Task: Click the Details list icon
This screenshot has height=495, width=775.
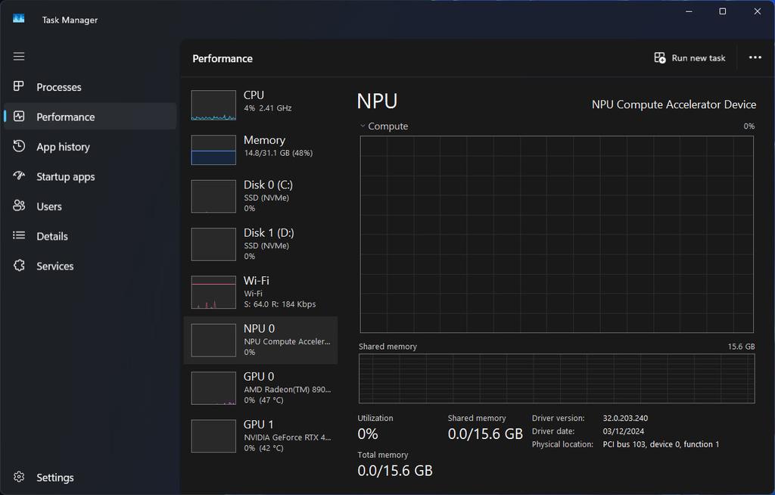Action: coord(19,235)
